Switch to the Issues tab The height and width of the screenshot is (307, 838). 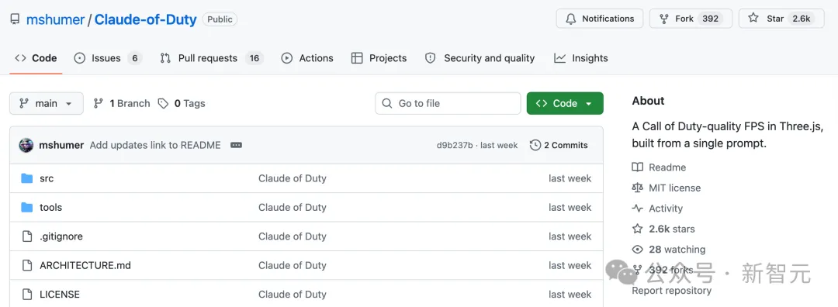(x=107, y=58)
